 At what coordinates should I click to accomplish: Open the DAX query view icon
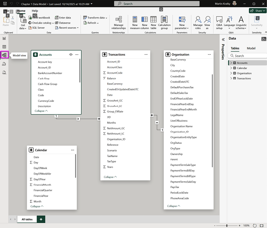point(4,64)
